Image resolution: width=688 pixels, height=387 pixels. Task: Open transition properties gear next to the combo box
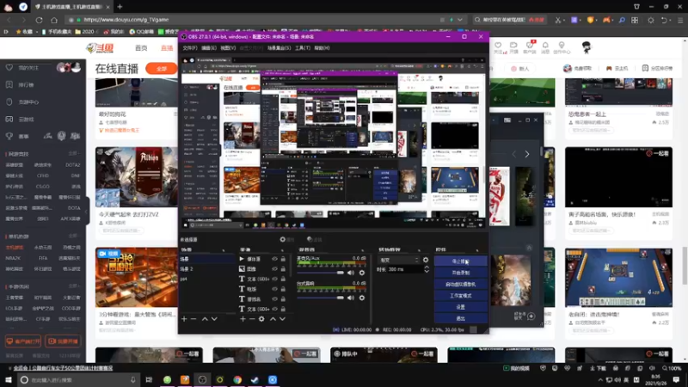425,261
